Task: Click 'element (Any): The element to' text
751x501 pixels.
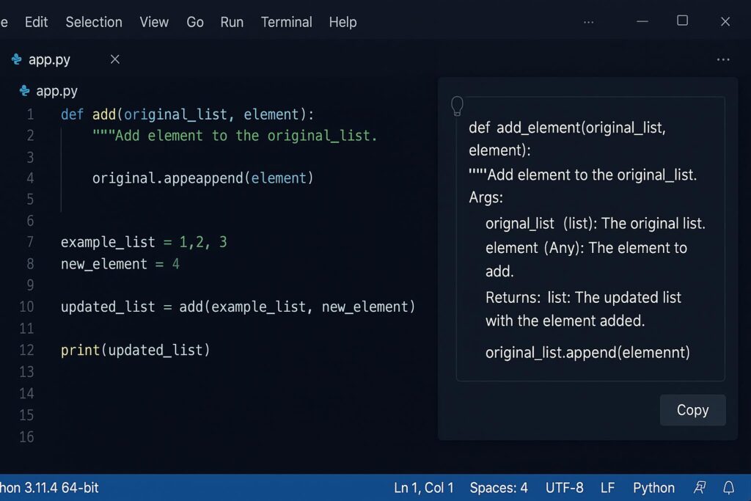Action: point(586,248)
